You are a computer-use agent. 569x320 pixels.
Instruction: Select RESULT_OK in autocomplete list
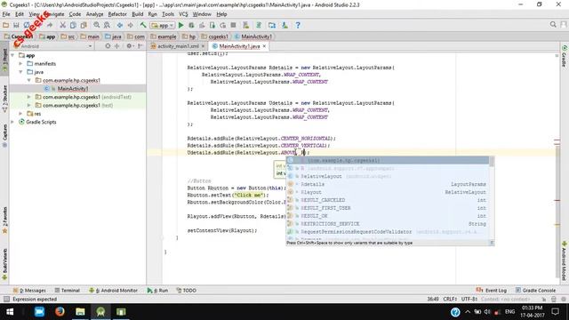[388, 216]
